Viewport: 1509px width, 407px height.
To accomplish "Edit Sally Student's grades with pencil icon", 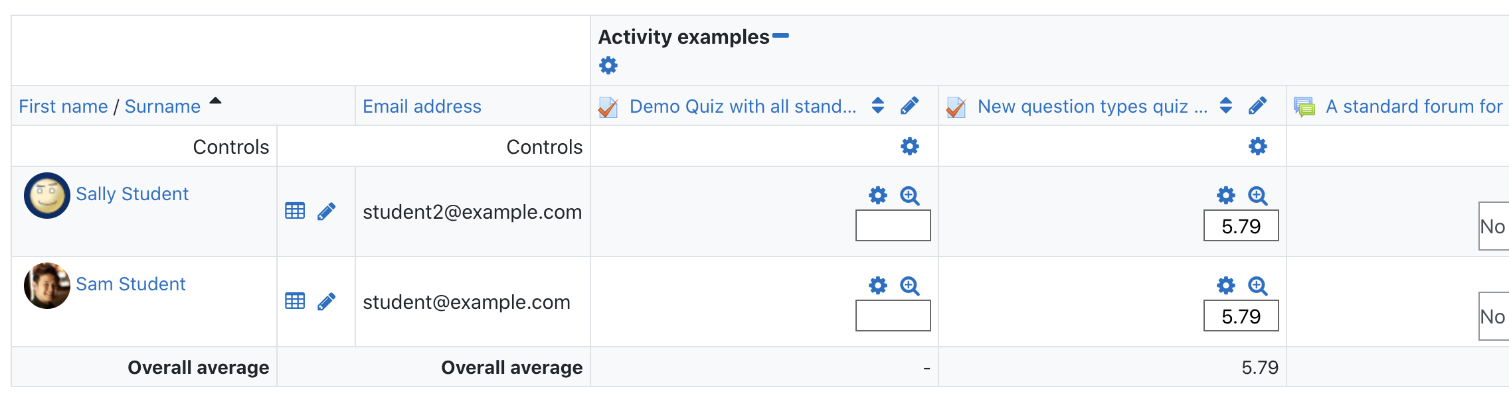I will coord(327,211).
